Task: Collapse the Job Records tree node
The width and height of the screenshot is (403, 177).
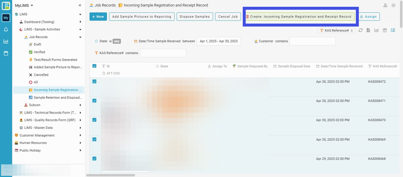Action: pyautogui.click(x=80, y=37)
